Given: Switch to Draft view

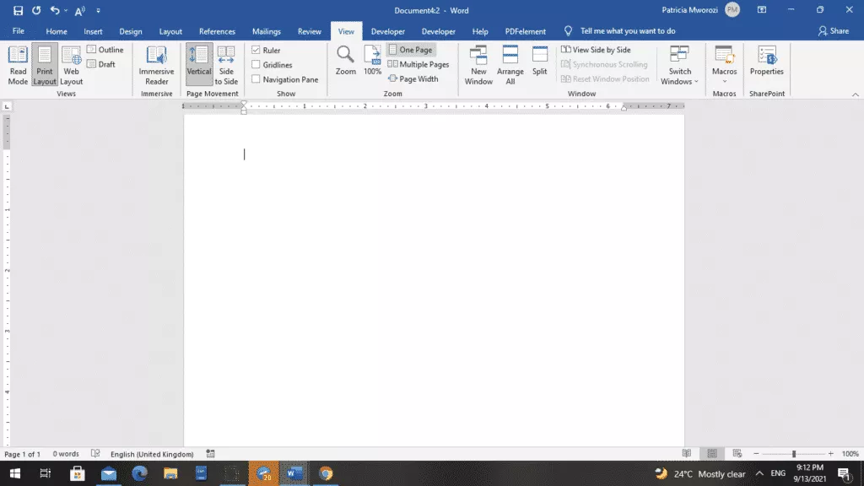Looking at the screenshot, I should point(101,64).
